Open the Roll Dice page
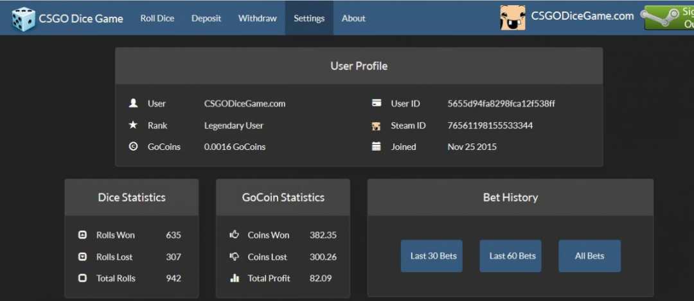Viewport: 694px width, 301px height. [157, 18]
